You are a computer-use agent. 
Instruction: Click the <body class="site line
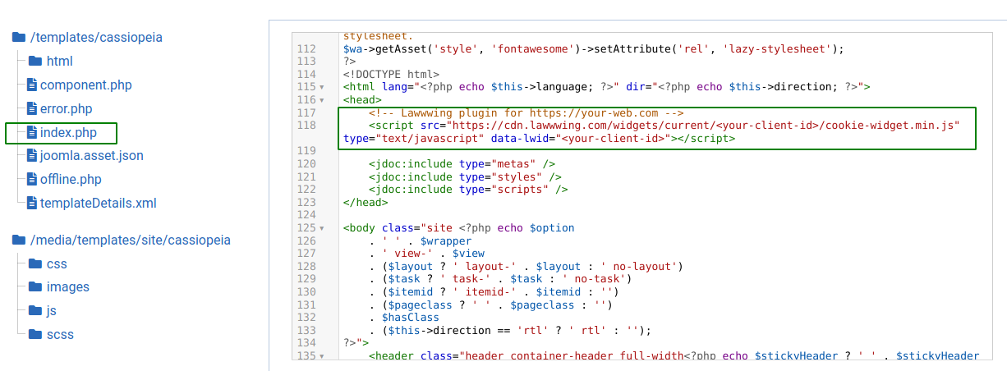[x=459, y=227]
